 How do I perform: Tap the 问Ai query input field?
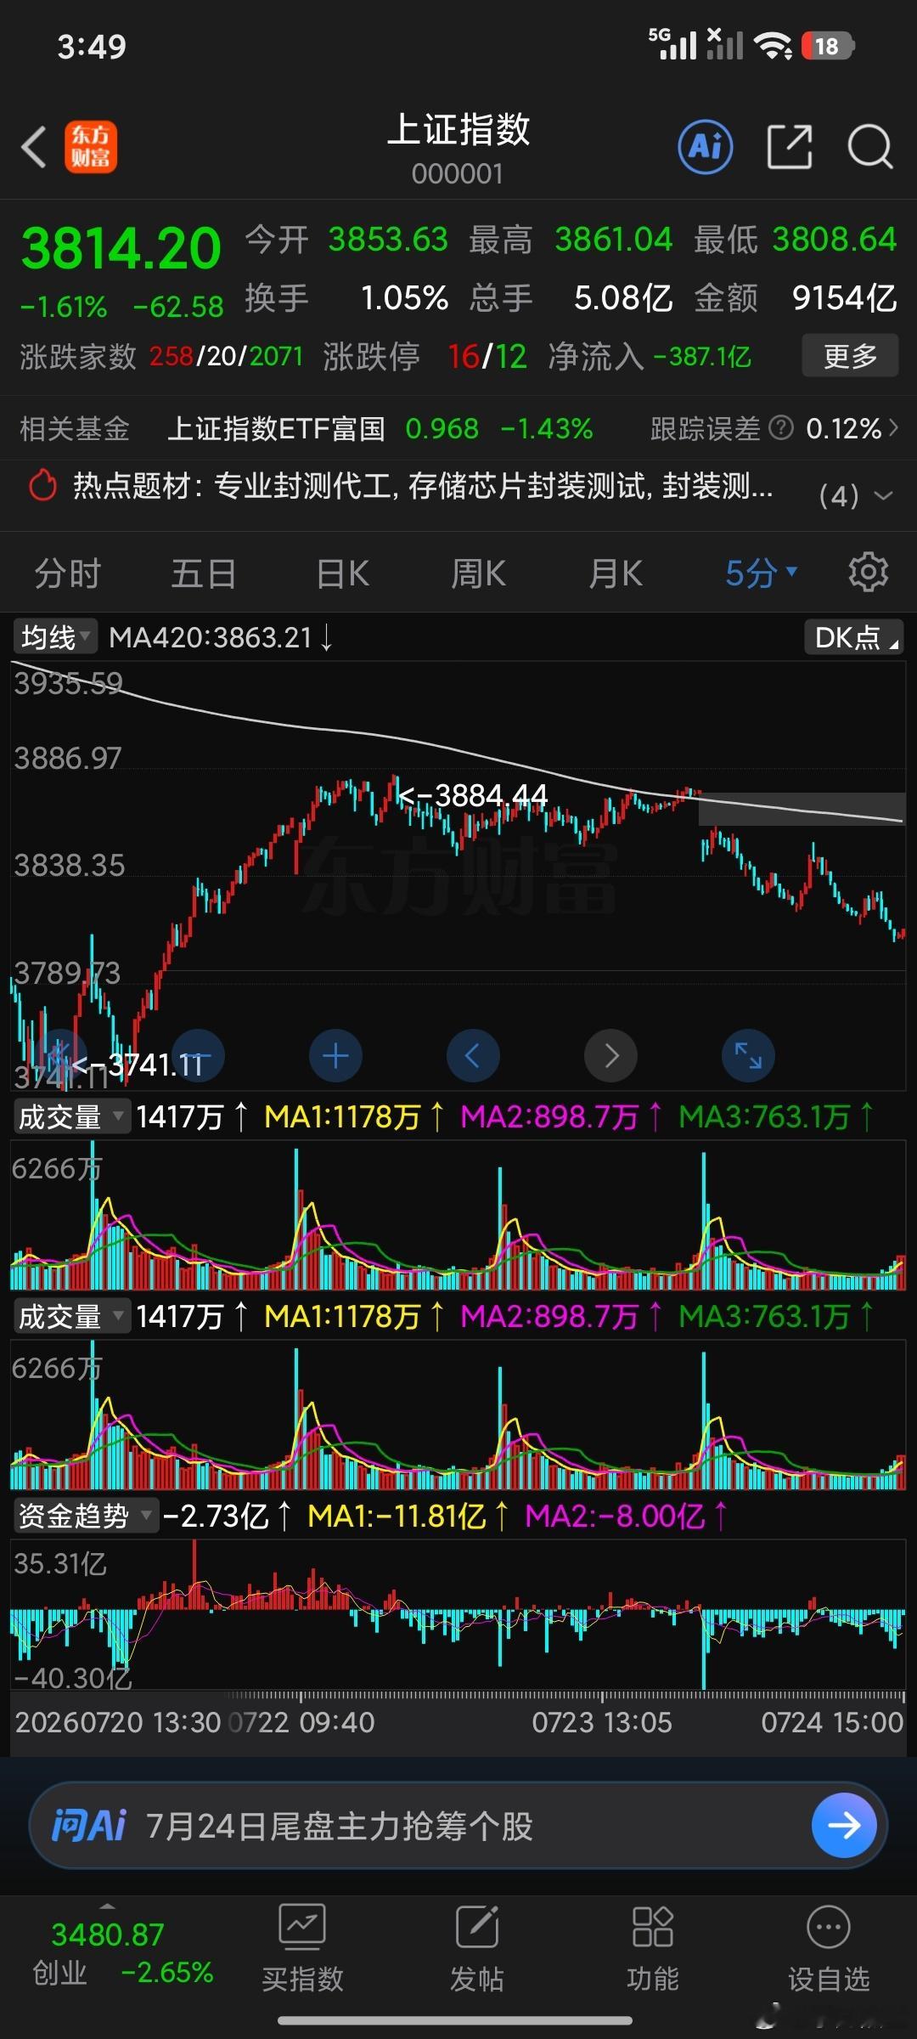tap(458, 1825)
